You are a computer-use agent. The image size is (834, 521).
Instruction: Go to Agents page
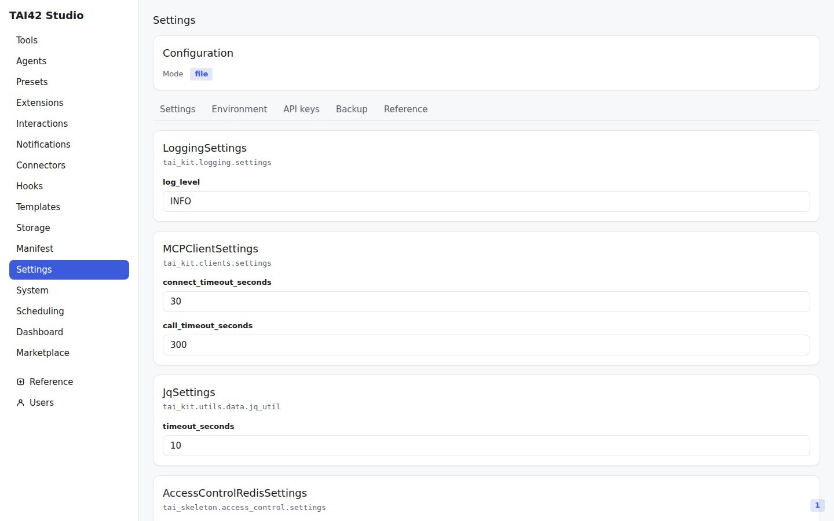point(69,61)
